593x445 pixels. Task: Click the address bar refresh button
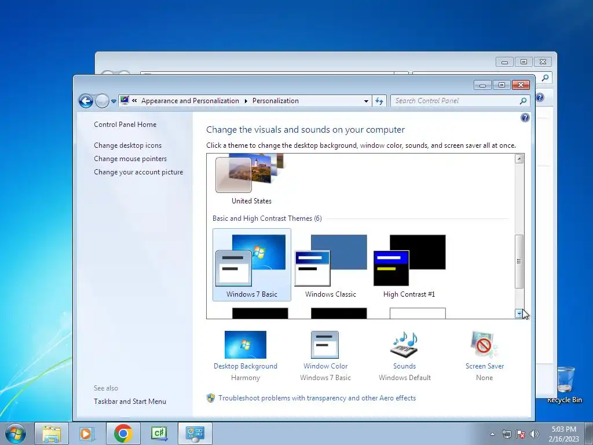point(379,101)
